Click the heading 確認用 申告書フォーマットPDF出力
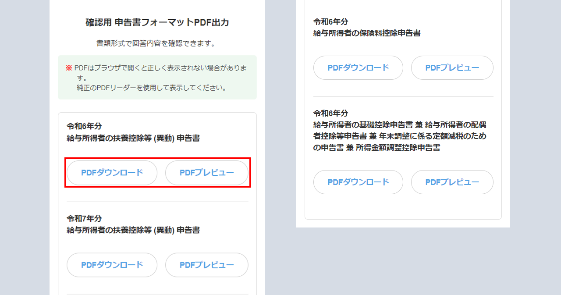The image size is (561, 295). click(157, 23)
